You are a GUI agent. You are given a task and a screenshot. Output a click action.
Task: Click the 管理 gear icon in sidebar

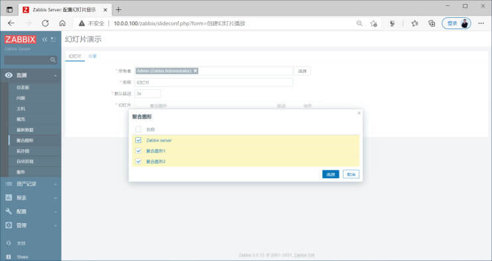pyautogui.click(x=9, y=225)
